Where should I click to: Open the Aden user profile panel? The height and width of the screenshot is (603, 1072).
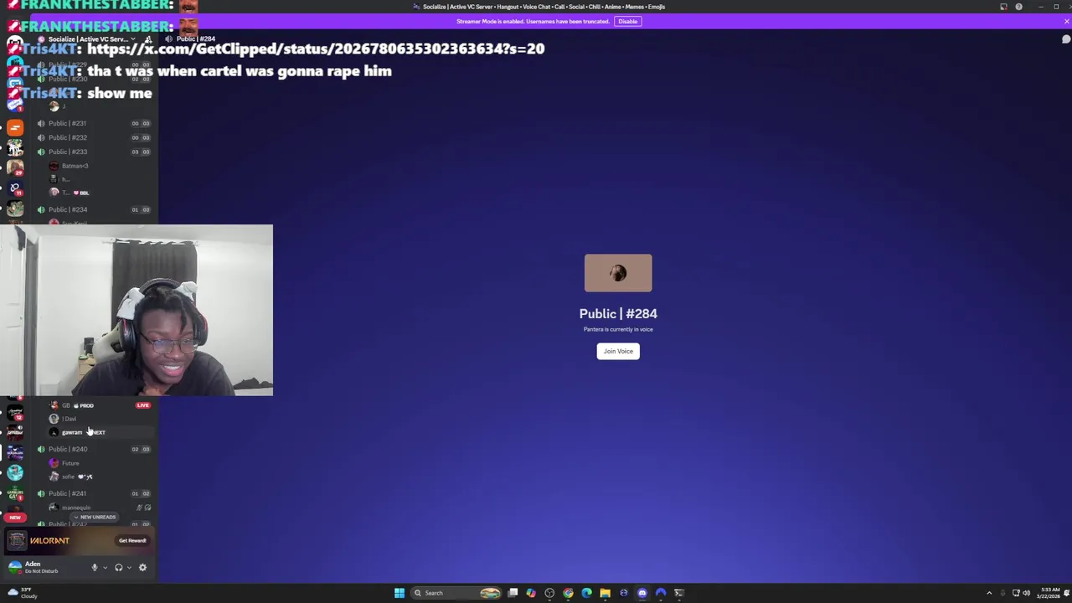click(x=44, y=567)
